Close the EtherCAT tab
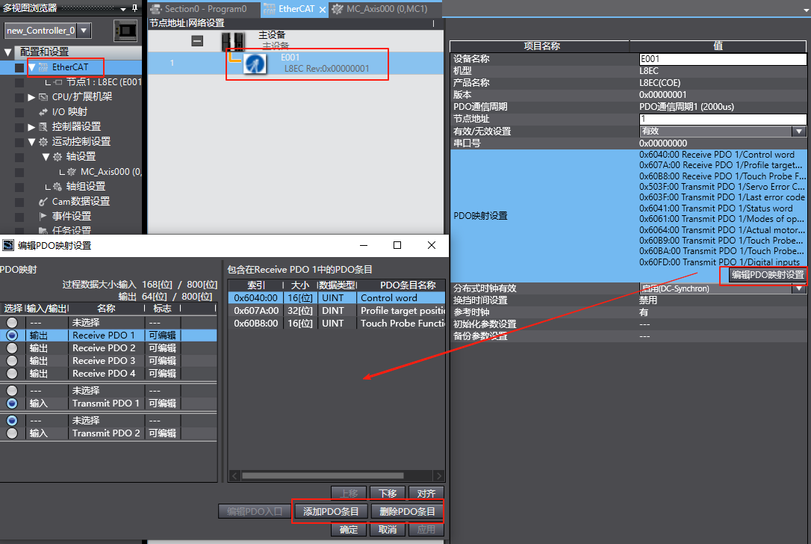Image resolution: width=811 pixels, height=544 pixels. click(x=323, y=9)
